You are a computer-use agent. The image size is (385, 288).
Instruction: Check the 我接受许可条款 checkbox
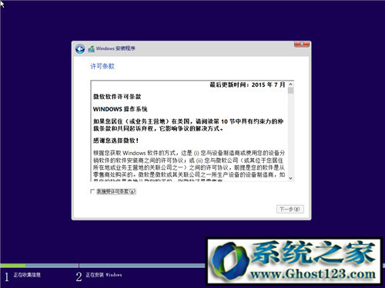[92, 191]
